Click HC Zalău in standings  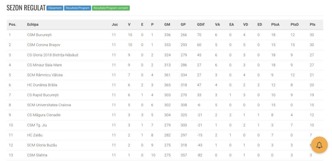(35, 135)
